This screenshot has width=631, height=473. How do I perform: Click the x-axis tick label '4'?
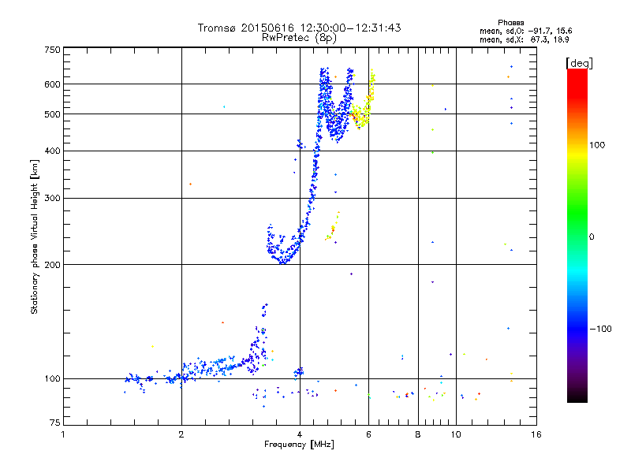click(300, 434)
